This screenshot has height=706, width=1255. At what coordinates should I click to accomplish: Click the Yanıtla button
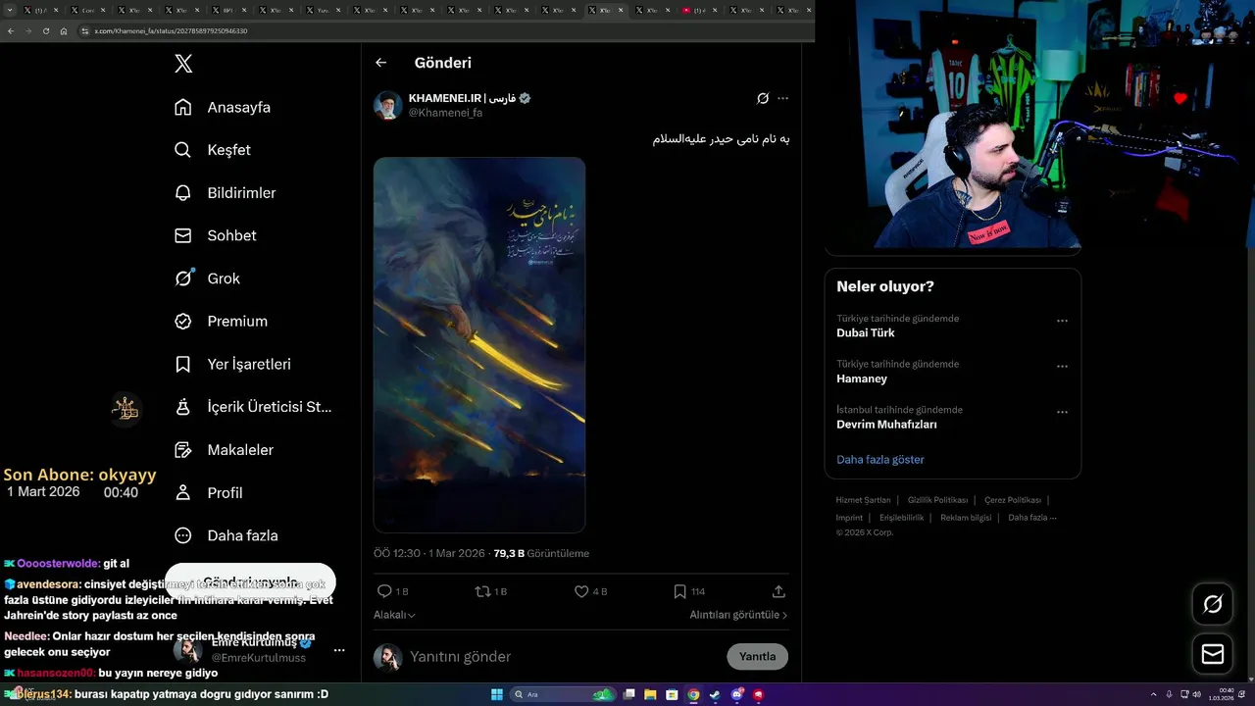[757, 657]
